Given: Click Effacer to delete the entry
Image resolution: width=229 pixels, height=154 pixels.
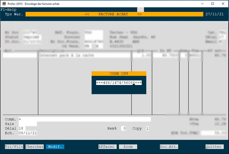Looking at the screenshot, I should pos(107,147).
